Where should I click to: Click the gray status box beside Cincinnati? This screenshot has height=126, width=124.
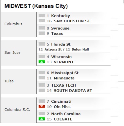click(42, 101)
